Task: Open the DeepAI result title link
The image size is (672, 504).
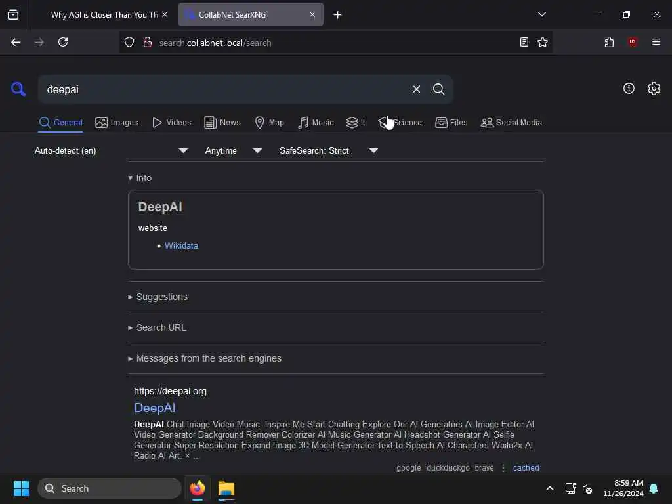Action: tap(155, 408)
